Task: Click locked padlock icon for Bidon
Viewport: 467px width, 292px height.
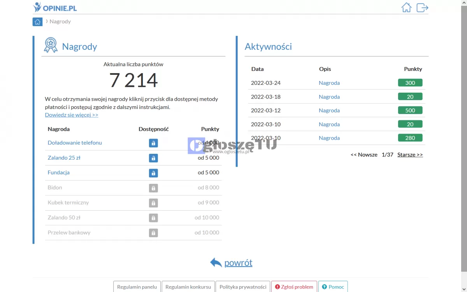Action: (x=153, y=188)
